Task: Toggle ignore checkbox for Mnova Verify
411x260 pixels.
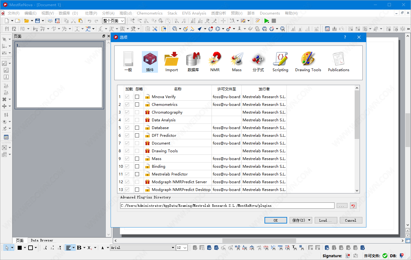Action: 137,97
